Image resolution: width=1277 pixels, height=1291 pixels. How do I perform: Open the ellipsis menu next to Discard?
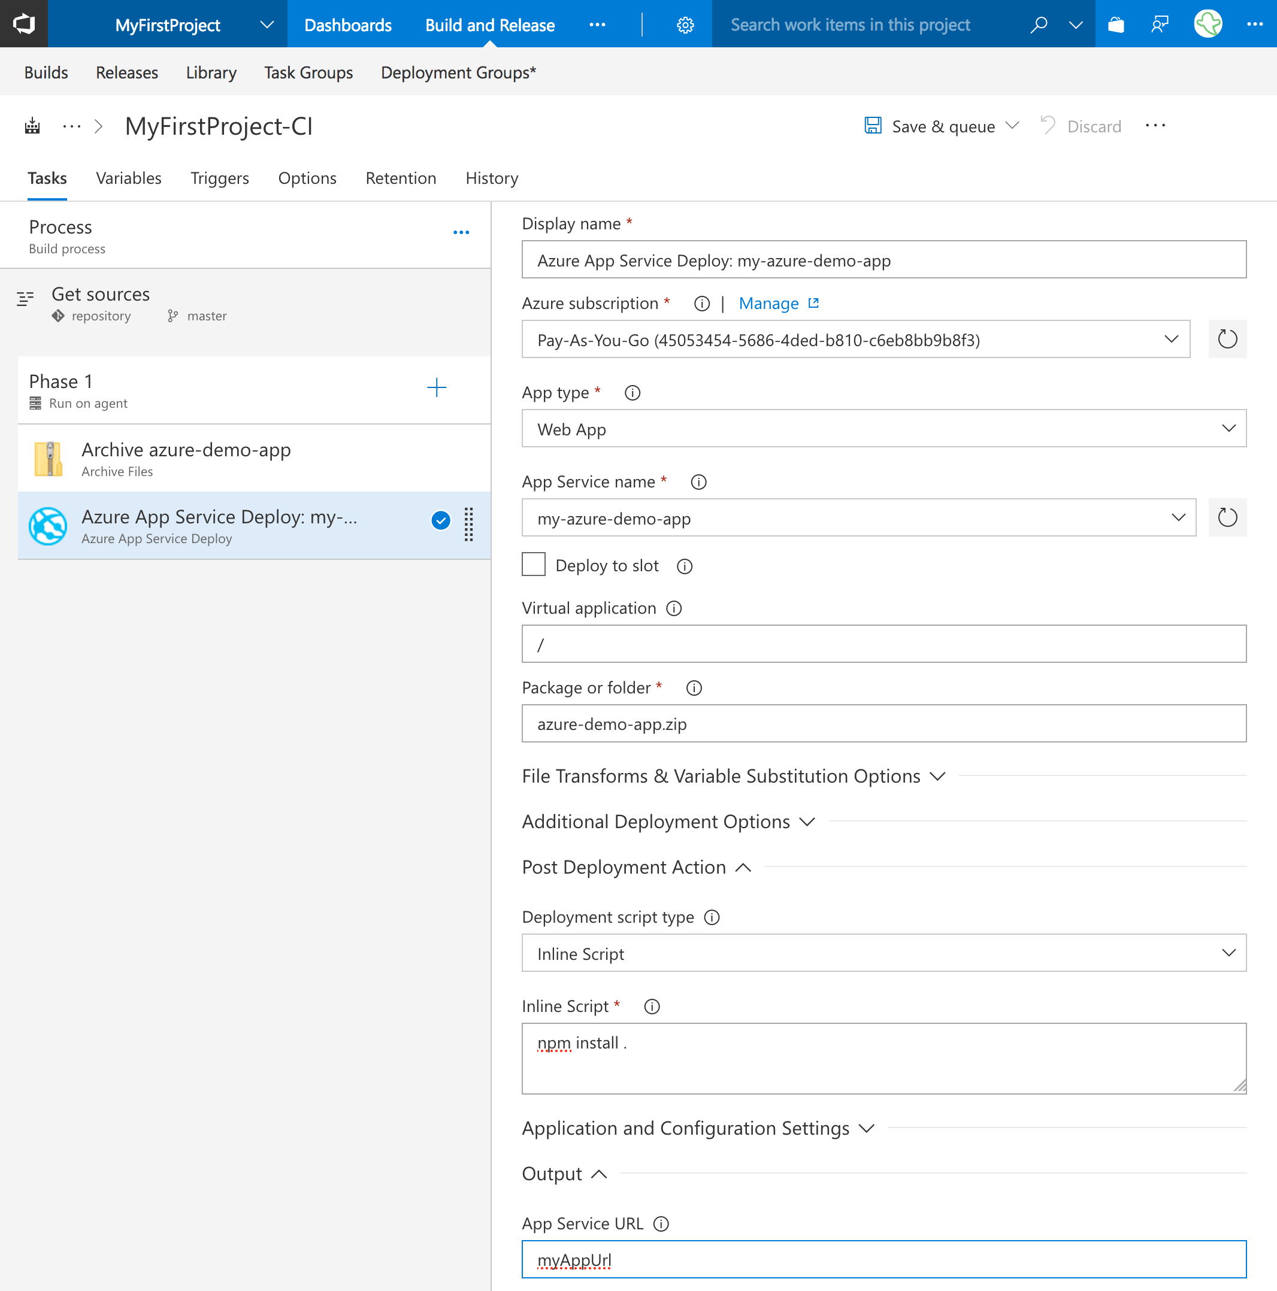pyautogui.click(x=1155, y=126)
